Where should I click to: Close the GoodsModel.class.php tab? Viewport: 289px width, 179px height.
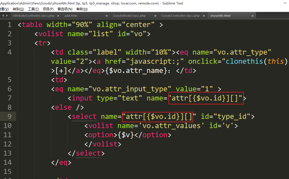[x=155, y=16]
